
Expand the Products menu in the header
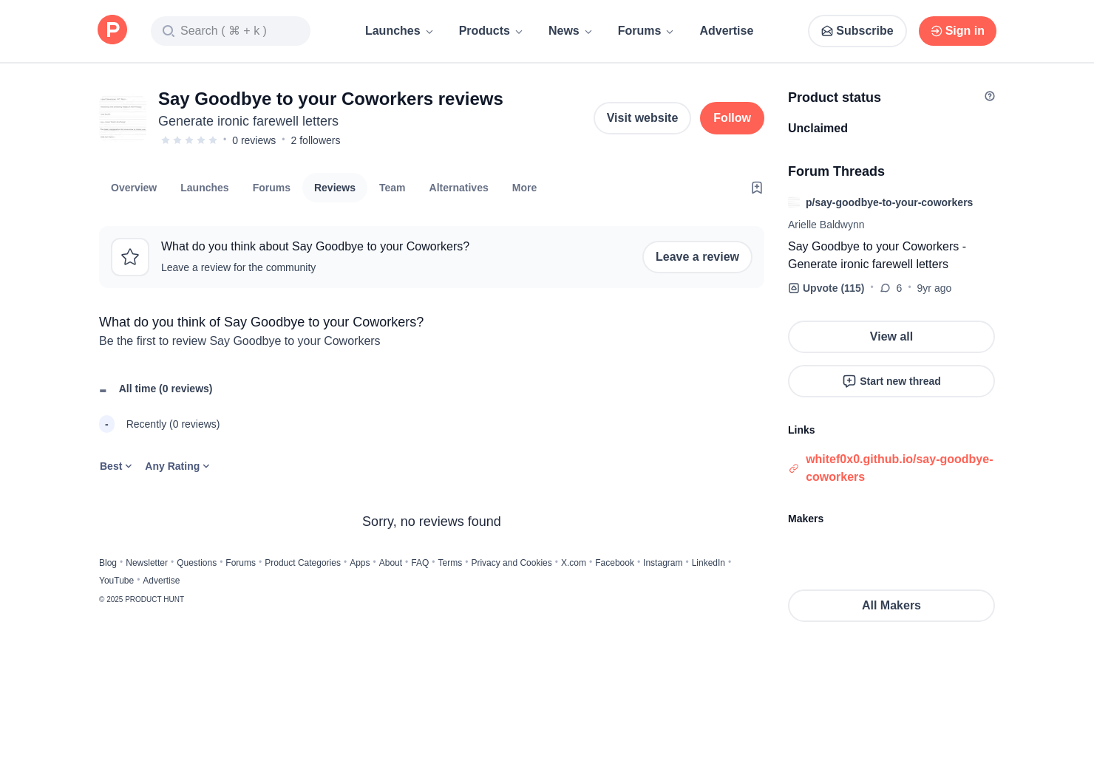(x=491, y=31)
